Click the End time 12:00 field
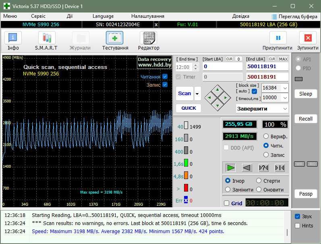 184,67
